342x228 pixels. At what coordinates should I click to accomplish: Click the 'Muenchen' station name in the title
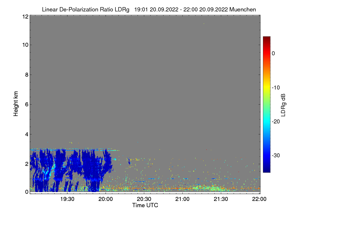pos(243,9)
